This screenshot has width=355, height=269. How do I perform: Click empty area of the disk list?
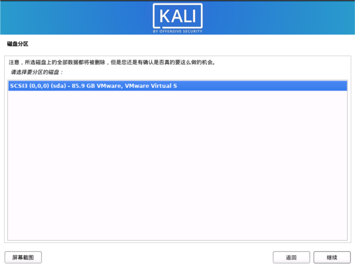coord(177,165)
